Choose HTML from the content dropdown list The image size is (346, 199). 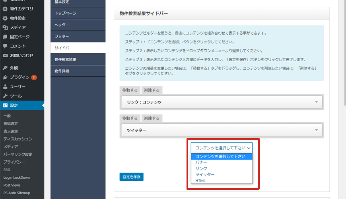click(x=200, y=181)
